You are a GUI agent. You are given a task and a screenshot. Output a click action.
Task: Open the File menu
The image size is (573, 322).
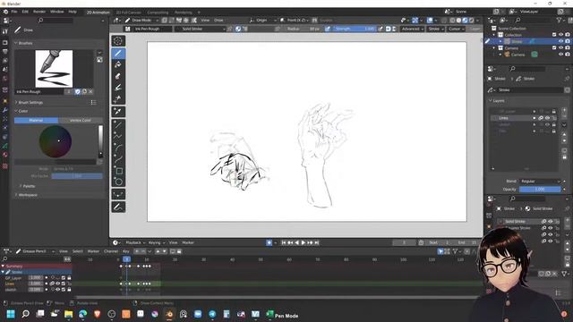[14, 12]
